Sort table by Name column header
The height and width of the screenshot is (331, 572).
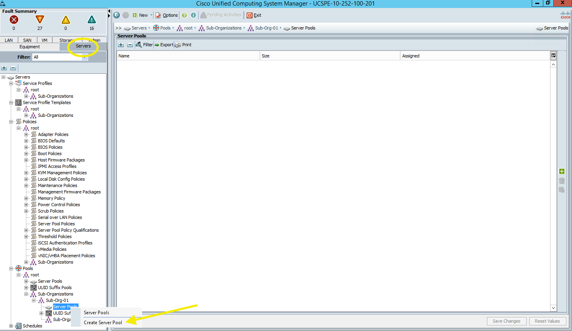coord(188,56)
